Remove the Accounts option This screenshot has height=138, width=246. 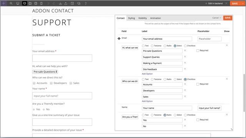(x=185, y=84)
